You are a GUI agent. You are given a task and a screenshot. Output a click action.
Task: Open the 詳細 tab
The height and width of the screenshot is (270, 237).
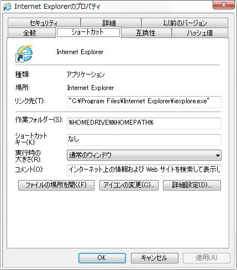click(x=111, y=23)
